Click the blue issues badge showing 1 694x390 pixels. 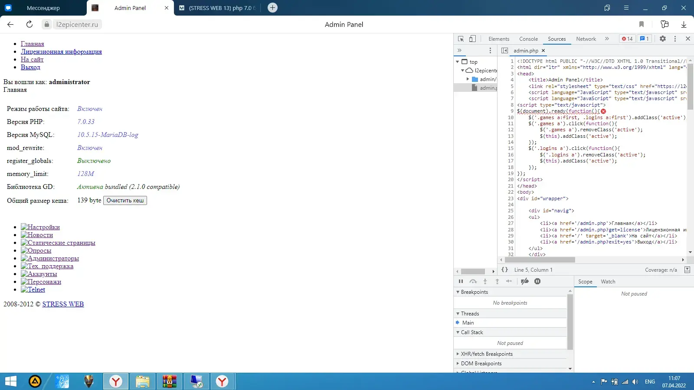tap(645, 39)
